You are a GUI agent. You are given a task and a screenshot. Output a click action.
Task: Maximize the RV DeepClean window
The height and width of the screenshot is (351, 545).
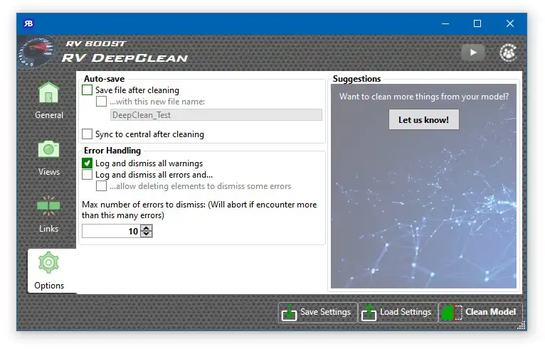point(477,23)
